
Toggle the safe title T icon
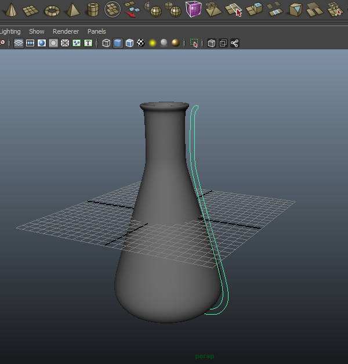(88, 43)
